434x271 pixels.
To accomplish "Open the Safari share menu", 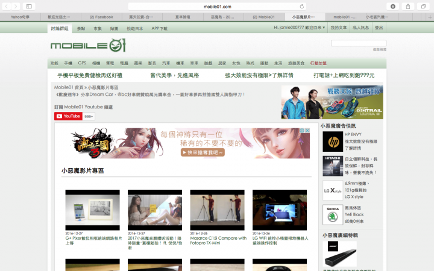I will 408,7.
